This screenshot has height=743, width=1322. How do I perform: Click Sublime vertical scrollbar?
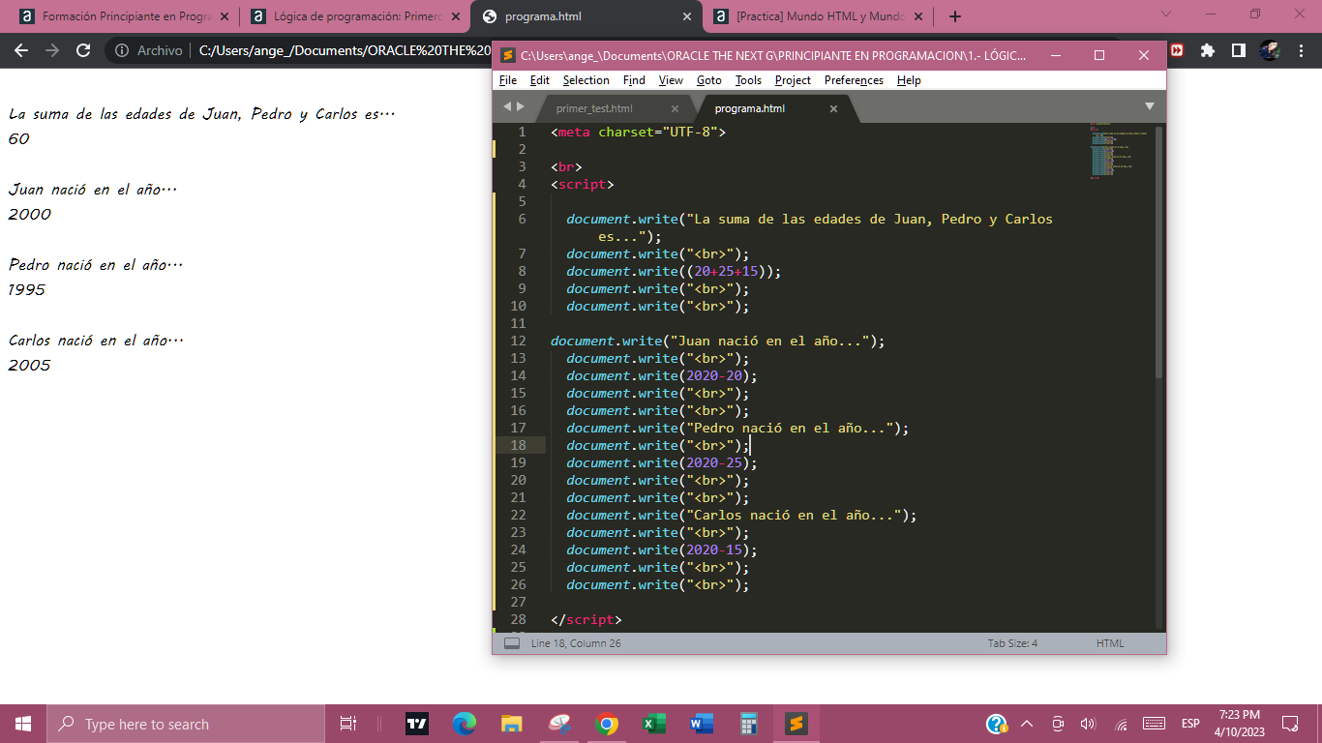point(1159,252)
